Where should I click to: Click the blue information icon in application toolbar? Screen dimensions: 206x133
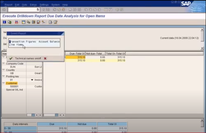(5, 22)
